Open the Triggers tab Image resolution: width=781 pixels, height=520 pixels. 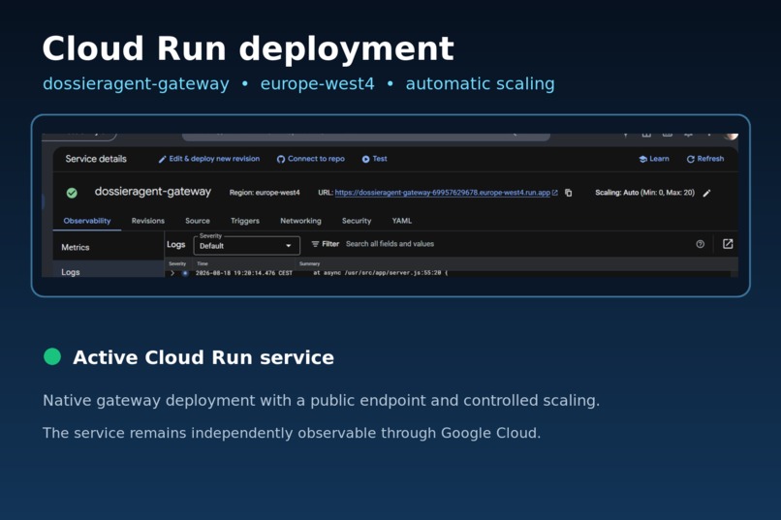coord(245,221)
